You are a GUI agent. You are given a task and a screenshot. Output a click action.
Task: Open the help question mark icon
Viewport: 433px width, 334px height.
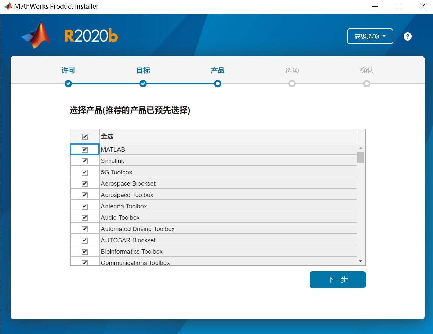[407, 36]
